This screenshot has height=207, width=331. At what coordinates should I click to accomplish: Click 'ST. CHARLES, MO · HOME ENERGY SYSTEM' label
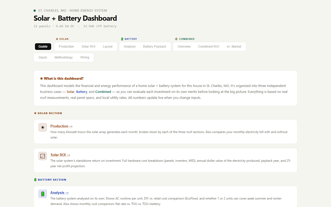tap(73, 11)
